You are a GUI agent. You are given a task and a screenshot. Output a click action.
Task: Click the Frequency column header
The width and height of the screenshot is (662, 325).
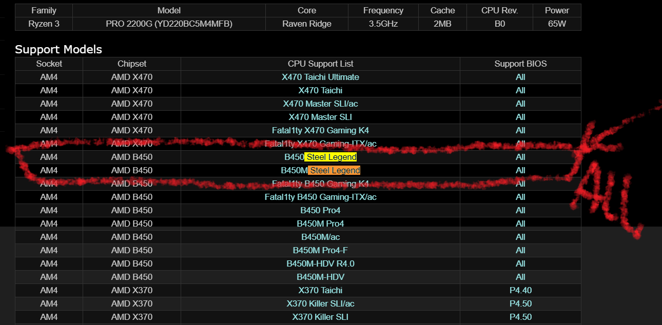(383, 10)
